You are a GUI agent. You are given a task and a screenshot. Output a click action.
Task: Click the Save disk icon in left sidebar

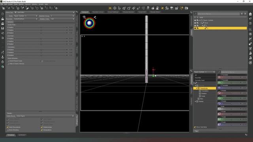(x=3, y=28)
